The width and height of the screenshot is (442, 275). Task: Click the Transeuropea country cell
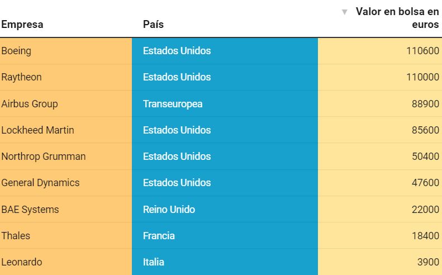pos(225,104)
